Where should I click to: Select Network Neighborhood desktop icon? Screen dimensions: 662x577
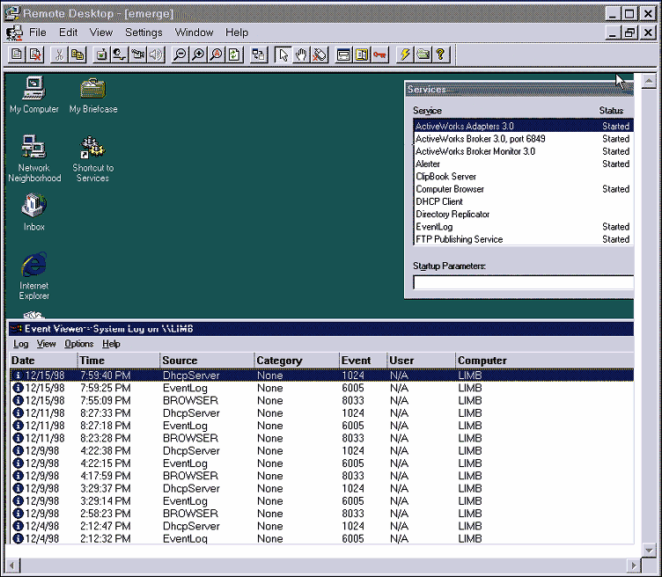tap(34, 158)
